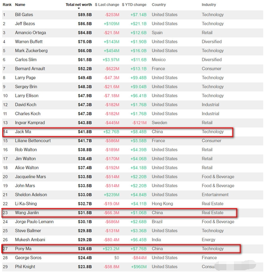This screenshot has width=265, height=272.
Task: Open Bill Gates profile link
Action: 24,15
